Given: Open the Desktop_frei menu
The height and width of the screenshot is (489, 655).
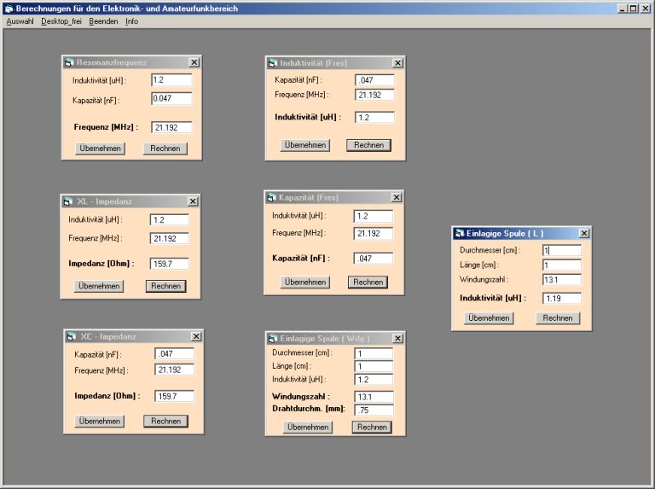Looking at the screenshot, I should tap(61, 21).
